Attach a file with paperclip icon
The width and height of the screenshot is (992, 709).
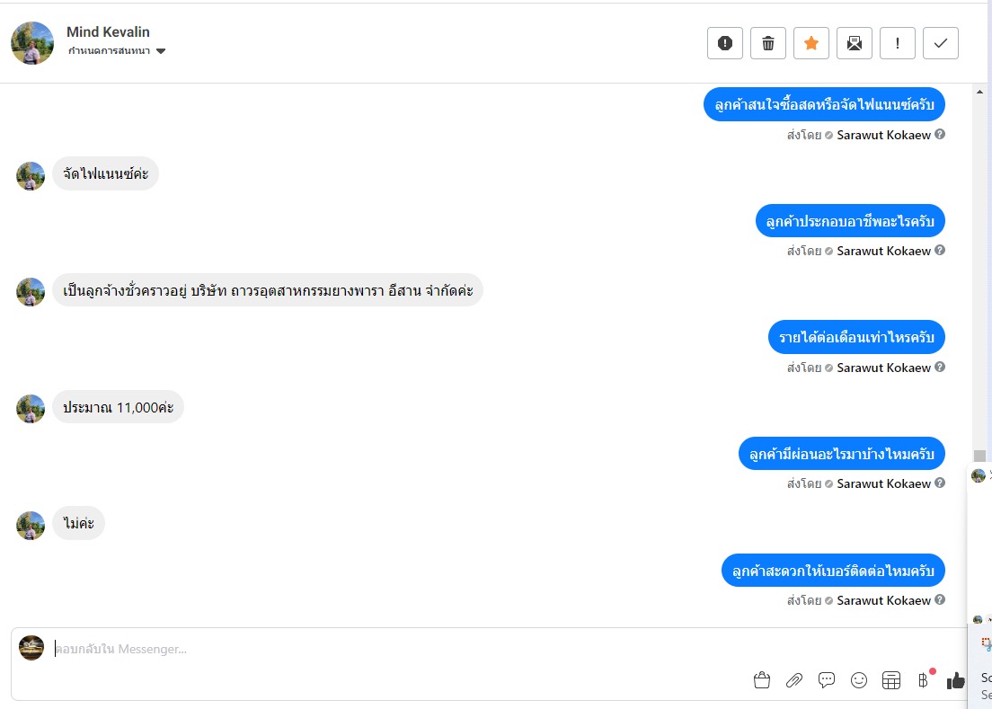[x=794, y=680]
